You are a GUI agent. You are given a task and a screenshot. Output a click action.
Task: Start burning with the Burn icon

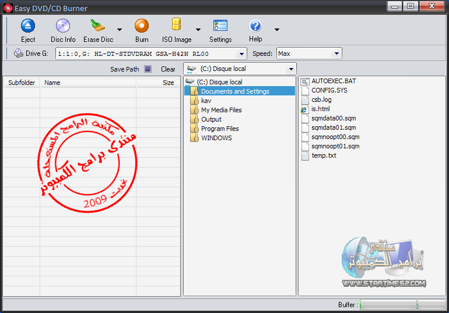(142, 26)
